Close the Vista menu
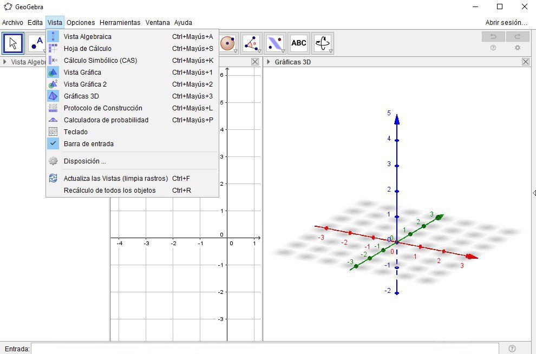The height and width of the screenshot is (354, 536). 55,23
